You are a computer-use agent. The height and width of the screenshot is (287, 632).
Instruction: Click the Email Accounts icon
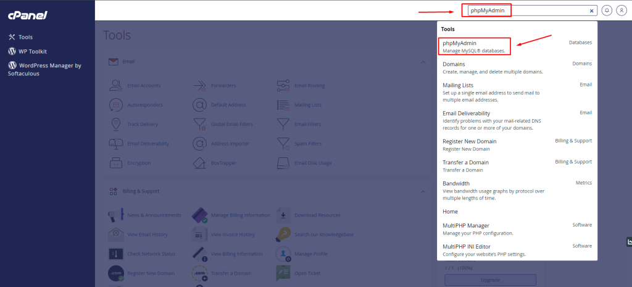click(x=116, y=85)
